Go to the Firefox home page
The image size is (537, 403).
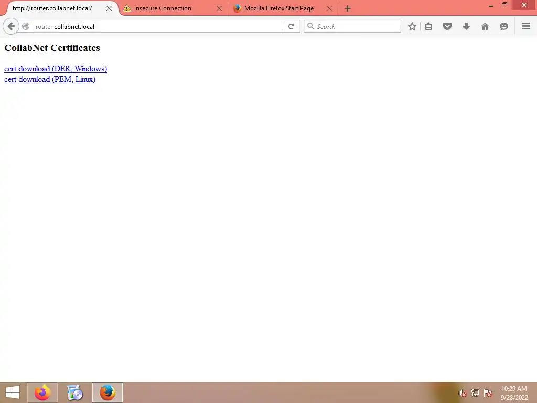click(x=485, y=26)
